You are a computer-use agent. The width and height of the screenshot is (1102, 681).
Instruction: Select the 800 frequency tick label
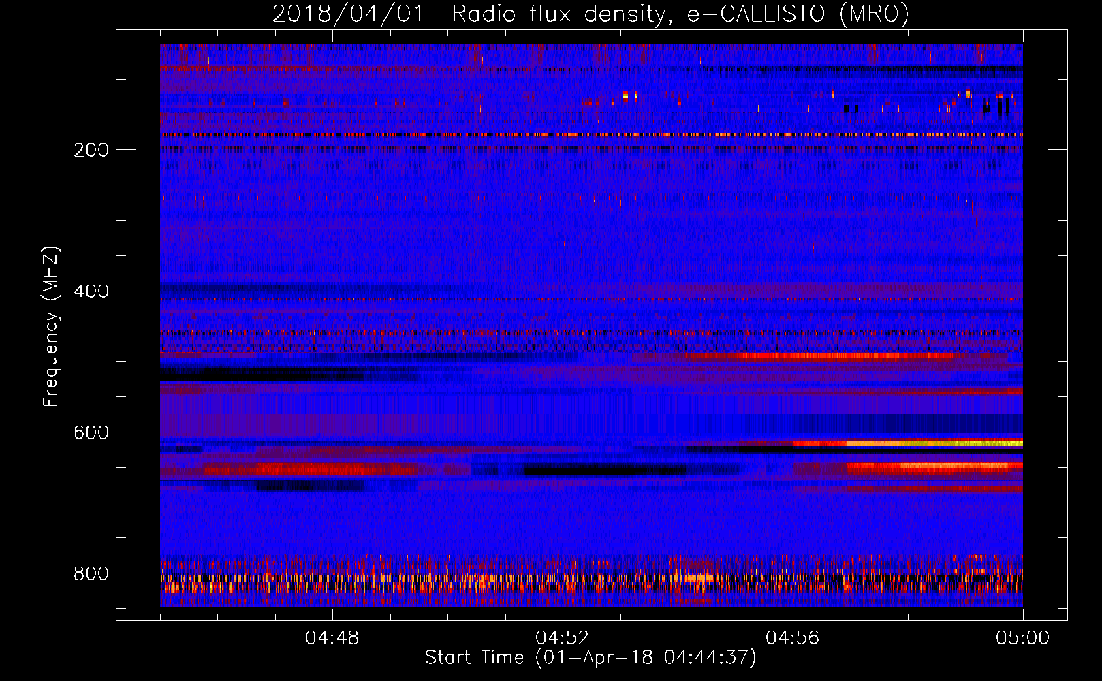(91, 573)
